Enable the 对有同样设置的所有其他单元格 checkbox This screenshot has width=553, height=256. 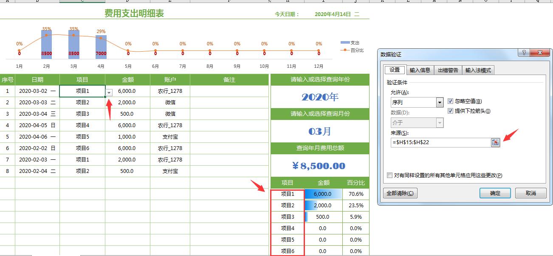pyautogui.click(x=389, y=175)
